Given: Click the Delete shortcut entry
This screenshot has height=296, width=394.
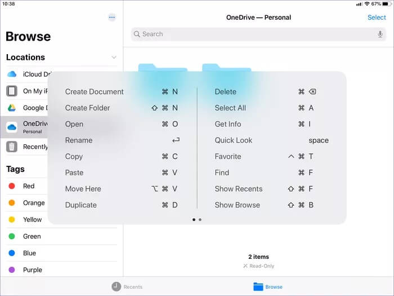Looking at the screenshot, I should (272, 91).
